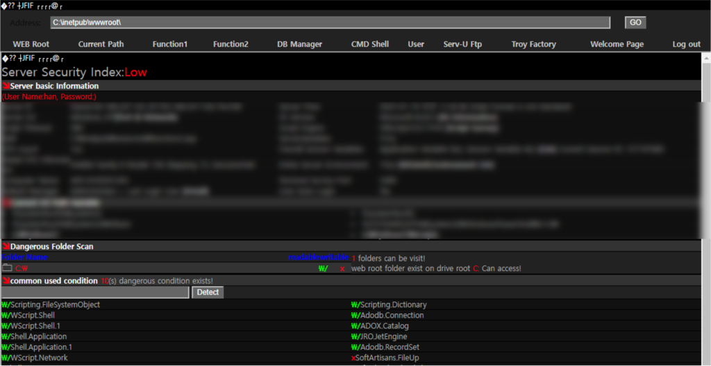This screenshot has height=366, width=711.
Task: Open the CMD Shell page
Action: click(370, 44)
